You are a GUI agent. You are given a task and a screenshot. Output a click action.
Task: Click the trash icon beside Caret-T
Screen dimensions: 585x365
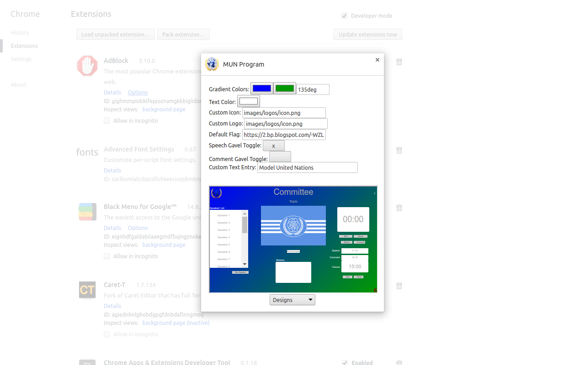399,286
